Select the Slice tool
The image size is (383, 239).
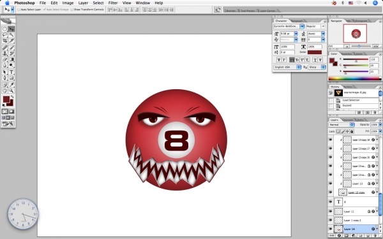pyautogui.click(x=11, y=41)
